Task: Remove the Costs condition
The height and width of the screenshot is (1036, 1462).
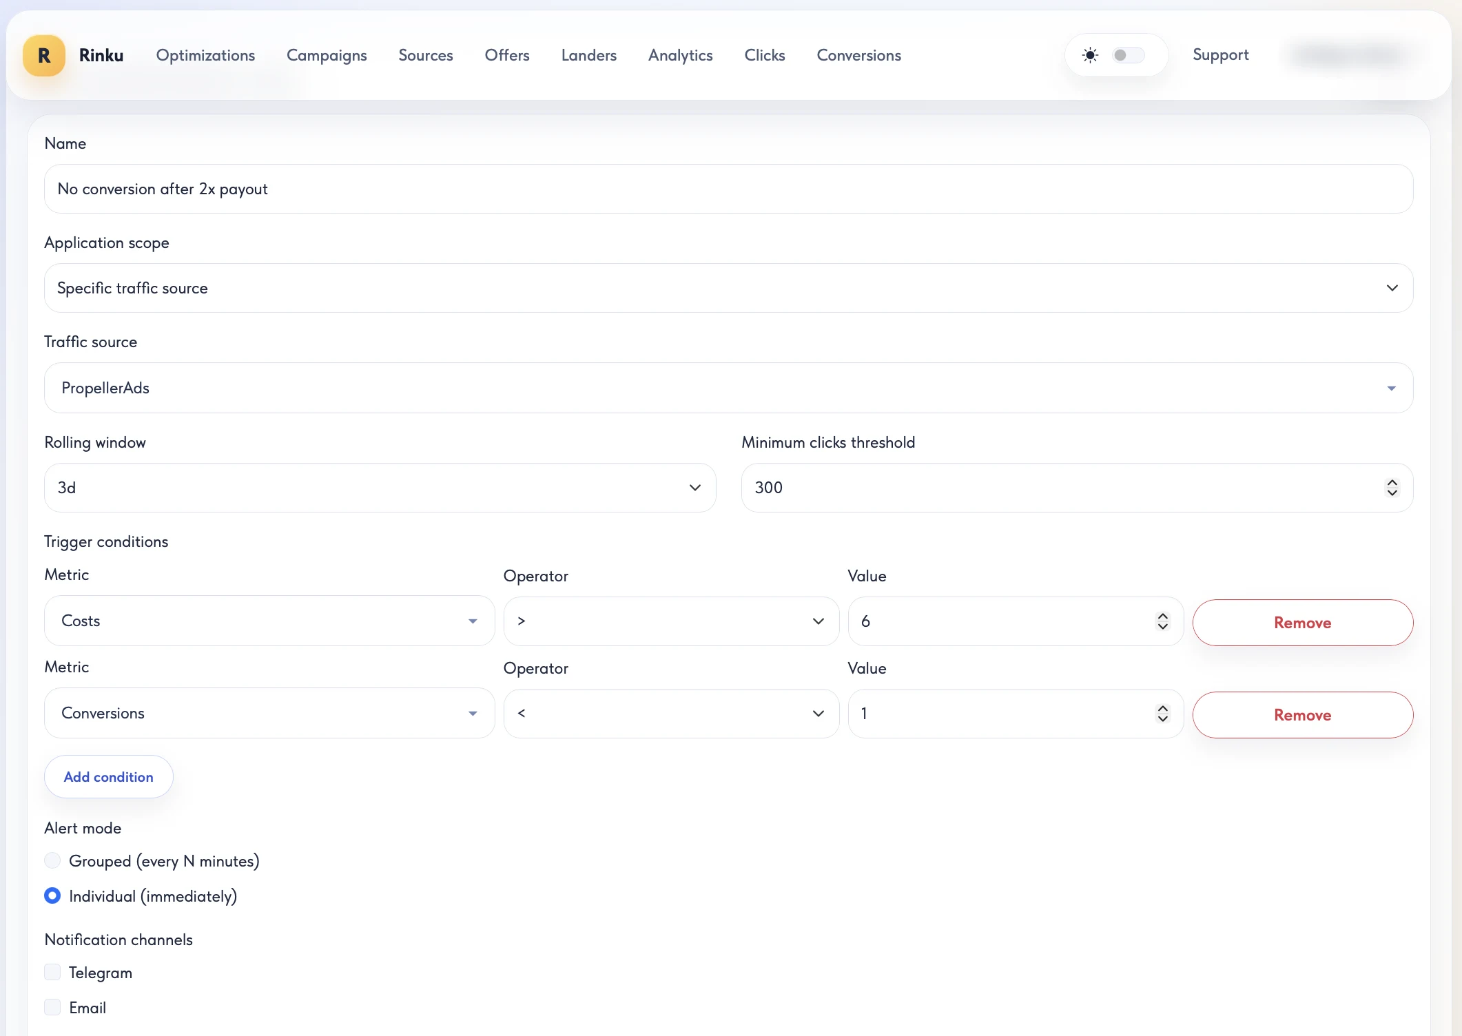Action: (1303, 623)
